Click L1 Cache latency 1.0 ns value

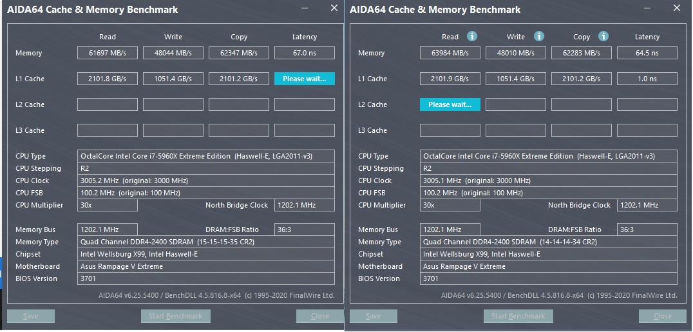point(647,79)
